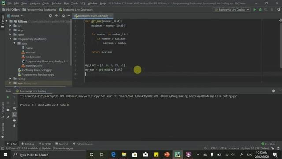Switch to Bootcamp Live Coding.py editor tab
The height and width of the screenshot is (159, 282).
[93, 16]
